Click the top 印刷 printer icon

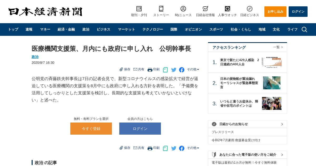pos(150,70)
